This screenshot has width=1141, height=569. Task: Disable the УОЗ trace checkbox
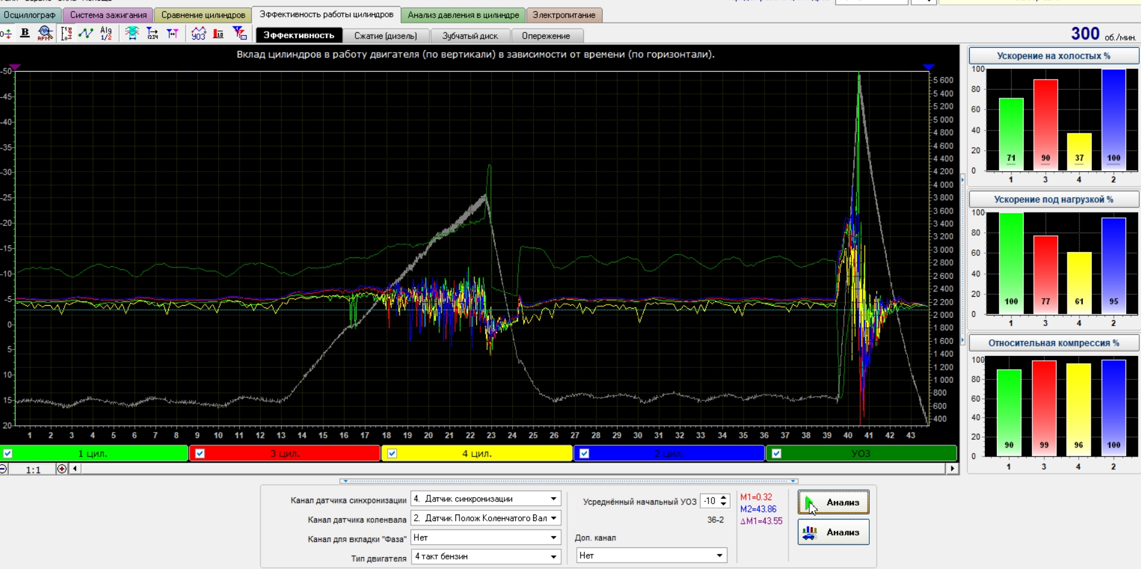coord(776,454)
